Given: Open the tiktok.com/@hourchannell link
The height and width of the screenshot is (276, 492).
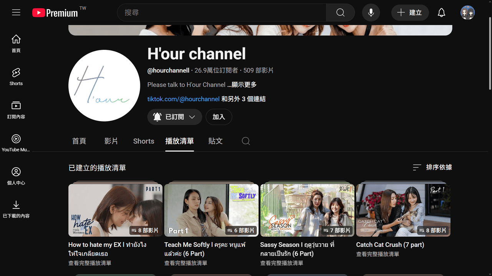Looking at the screenshot, I should click(x=183, y=99).
